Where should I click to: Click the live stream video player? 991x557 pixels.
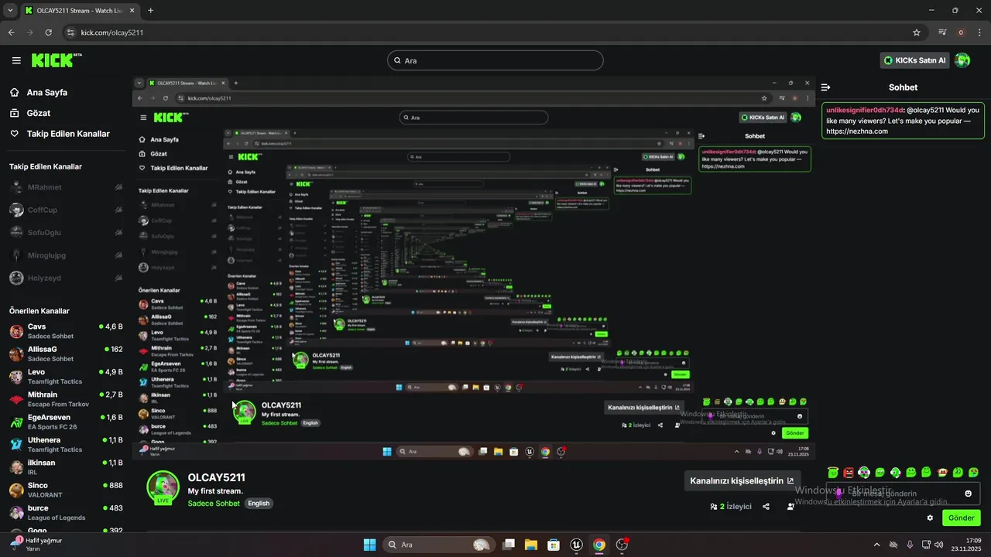click(473, 267)
